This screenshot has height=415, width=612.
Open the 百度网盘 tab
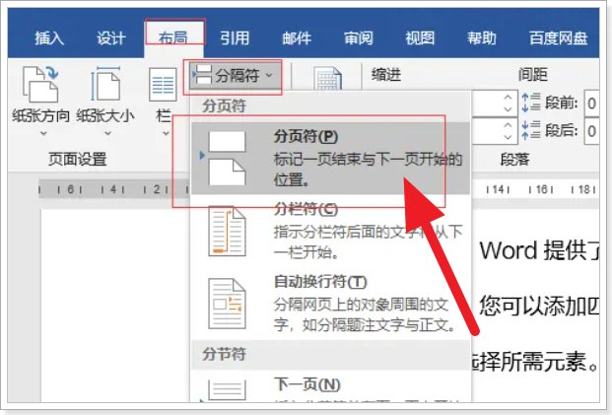coord(558,38)
